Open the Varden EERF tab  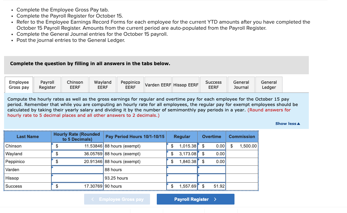tap(158, 84)
